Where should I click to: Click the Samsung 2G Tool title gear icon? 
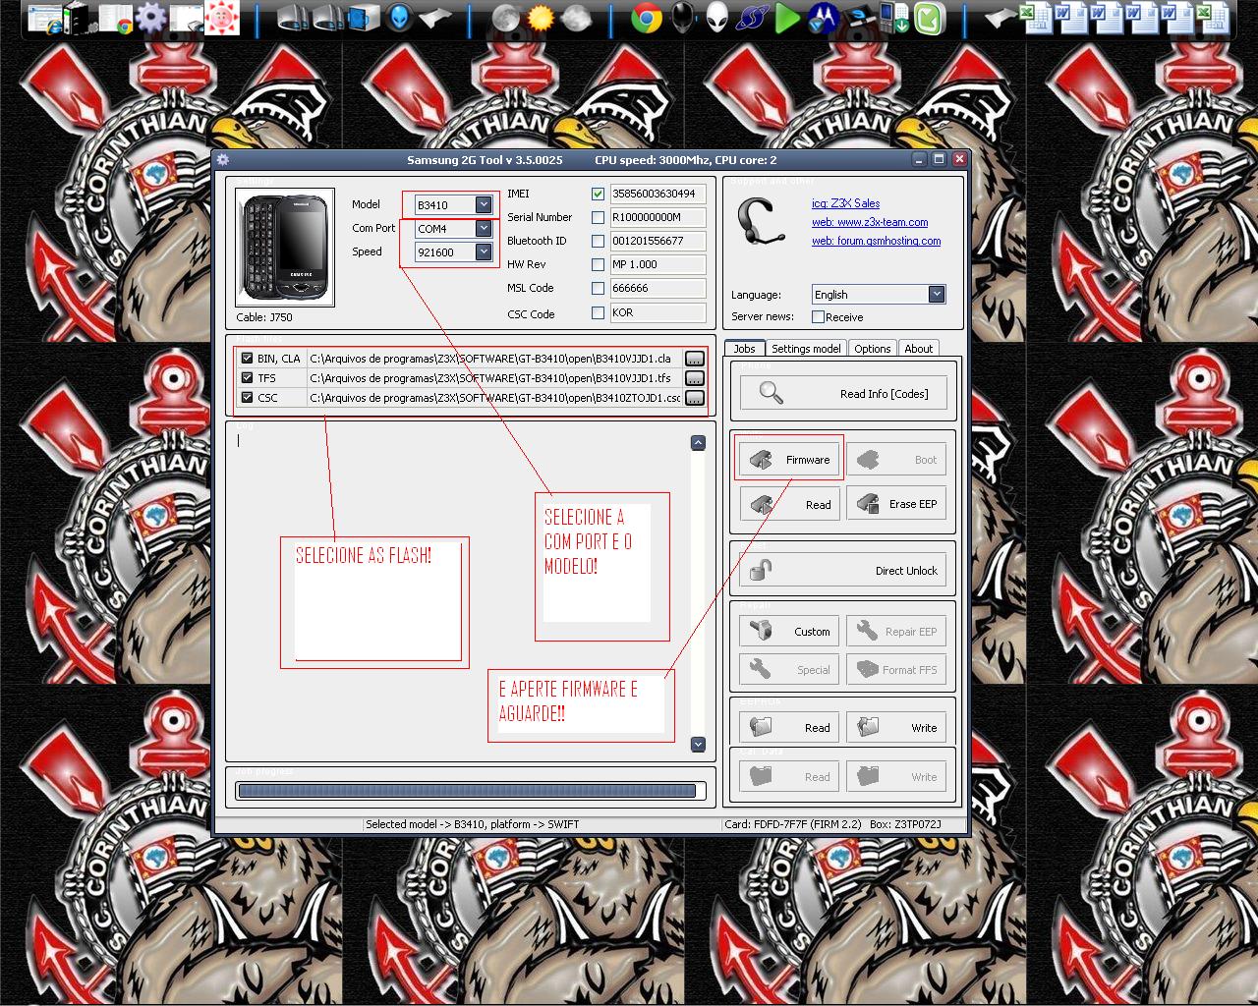tap(222, 159)
